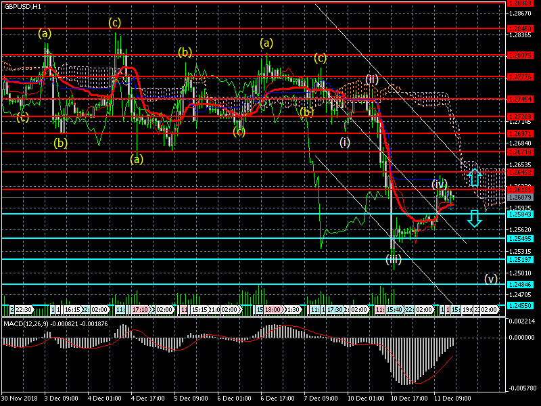The width and height of the screenshot is (541, 406).
Task: Select the 1.26181 red level tag
Action: pos(520,190)
